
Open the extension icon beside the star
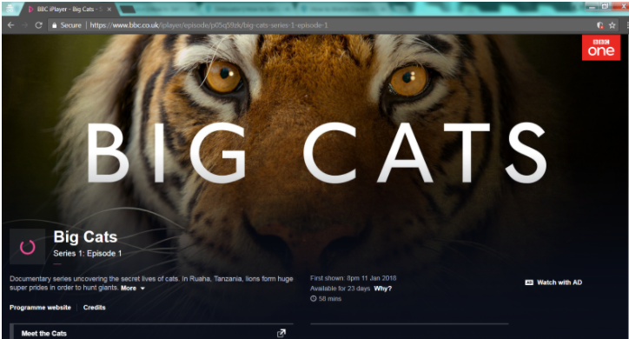click(600, 25)
